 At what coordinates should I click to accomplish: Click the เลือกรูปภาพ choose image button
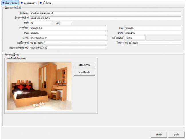click(x=84, y=65)
